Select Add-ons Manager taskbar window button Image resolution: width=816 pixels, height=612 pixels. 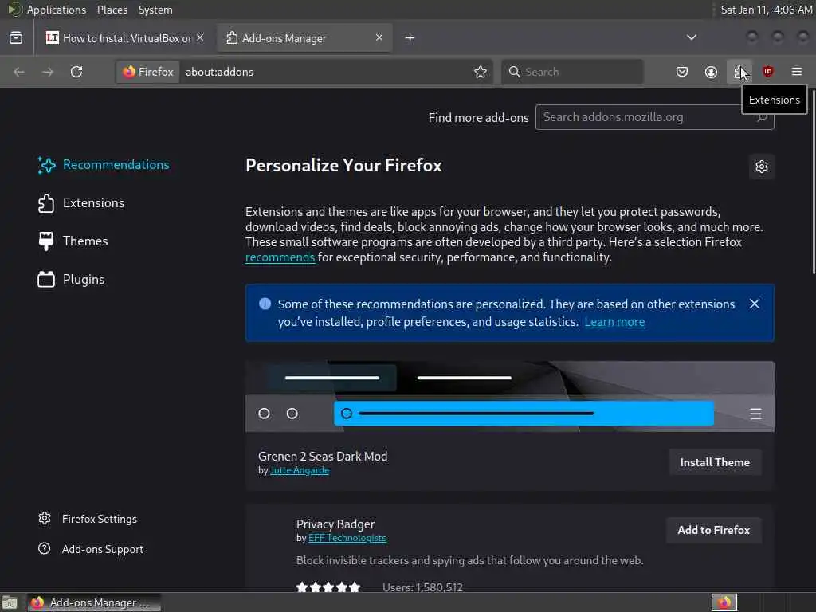94,602
